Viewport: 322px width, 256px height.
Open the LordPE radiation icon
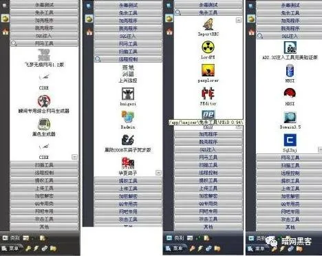point(208,47)
